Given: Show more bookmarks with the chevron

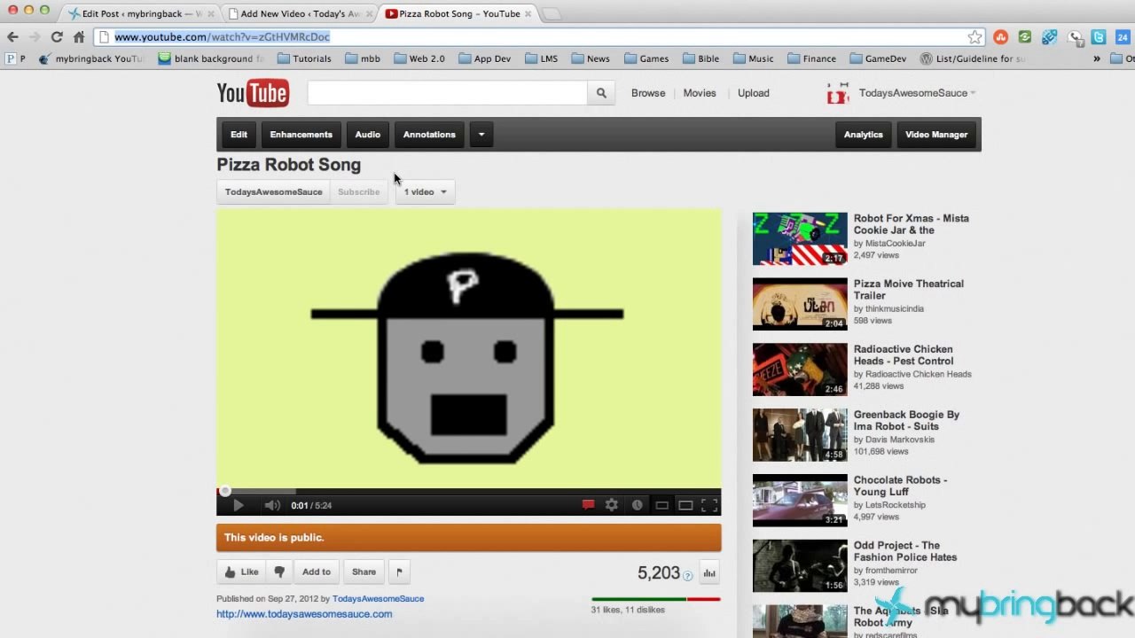Looking at the screenshot, I should point(1097,58).
